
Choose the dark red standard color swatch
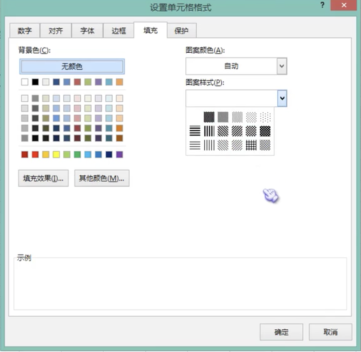25,155
